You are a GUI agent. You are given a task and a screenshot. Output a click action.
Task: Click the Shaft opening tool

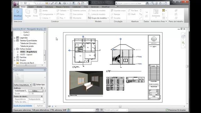[132, 14]
